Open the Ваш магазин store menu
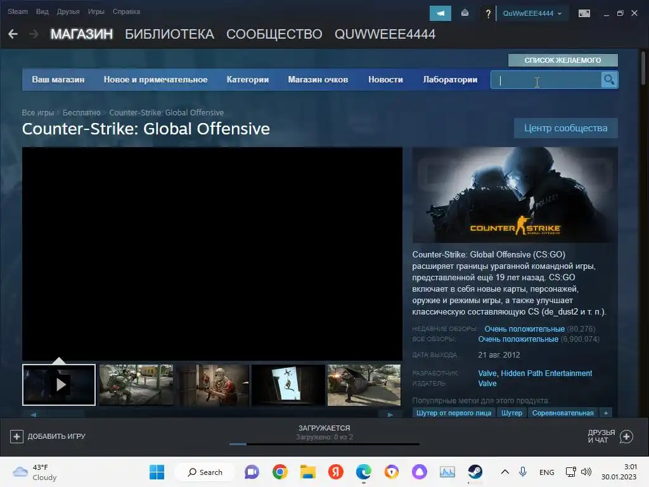649x487 pixels. click(58, 79)
